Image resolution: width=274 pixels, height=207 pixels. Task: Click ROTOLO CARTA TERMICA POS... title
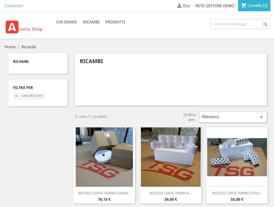237,193
